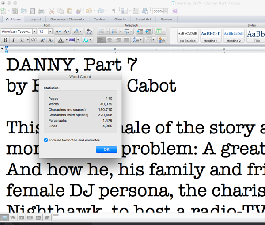Apply superscript formatting
Screen dimensions: 265x225
point(43,40)
